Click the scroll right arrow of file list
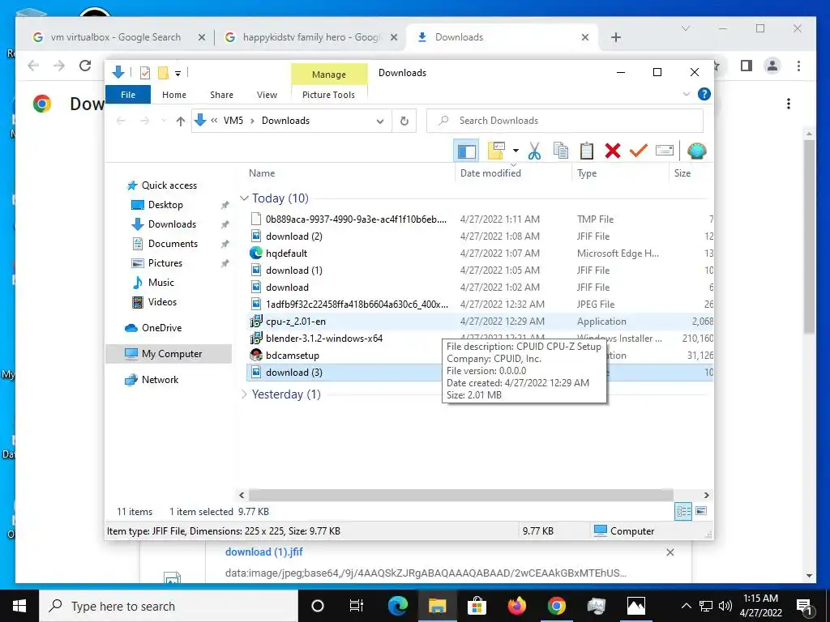 point(706,495)
